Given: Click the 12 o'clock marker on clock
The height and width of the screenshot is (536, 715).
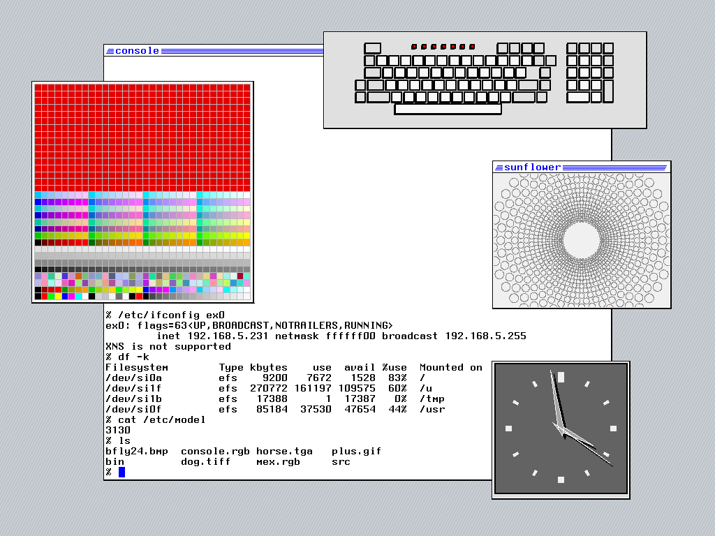Looking at the screenshot, I should 561,377.
